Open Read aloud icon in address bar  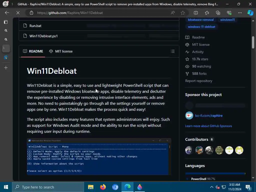click(173, 13)
